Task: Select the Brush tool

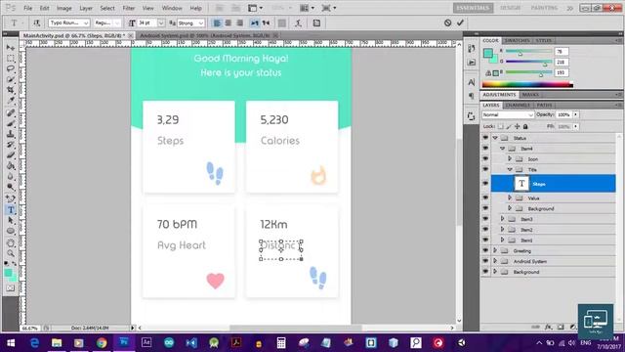Action: [x=11, y=124]
